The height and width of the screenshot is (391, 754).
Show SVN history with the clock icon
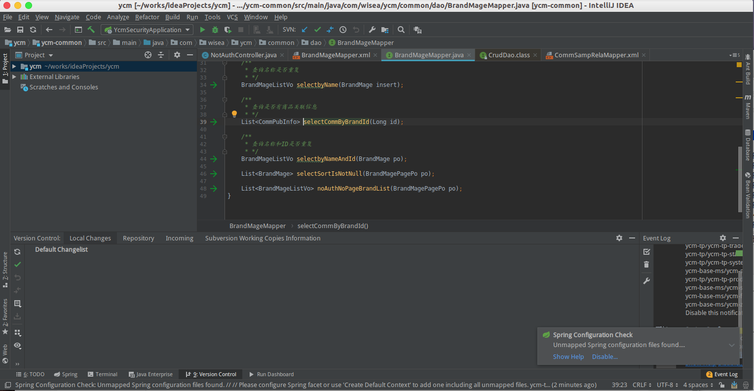[x=342, y=30]
